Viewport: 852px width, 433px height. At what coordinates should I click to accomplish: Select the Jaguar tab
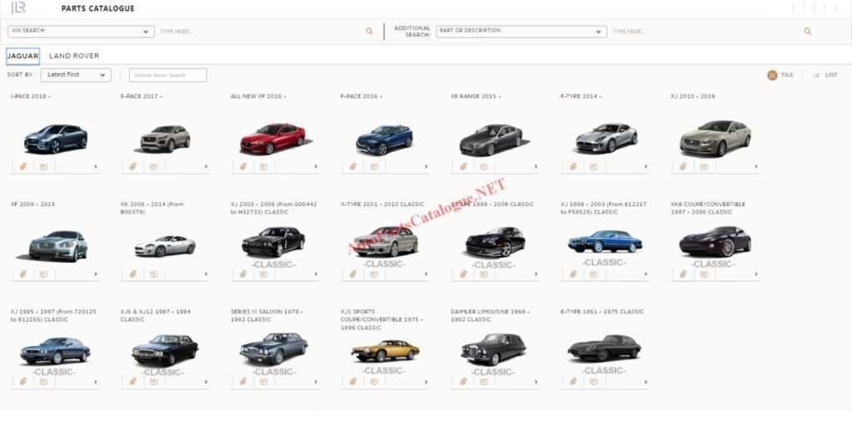[x=22, y=56]
